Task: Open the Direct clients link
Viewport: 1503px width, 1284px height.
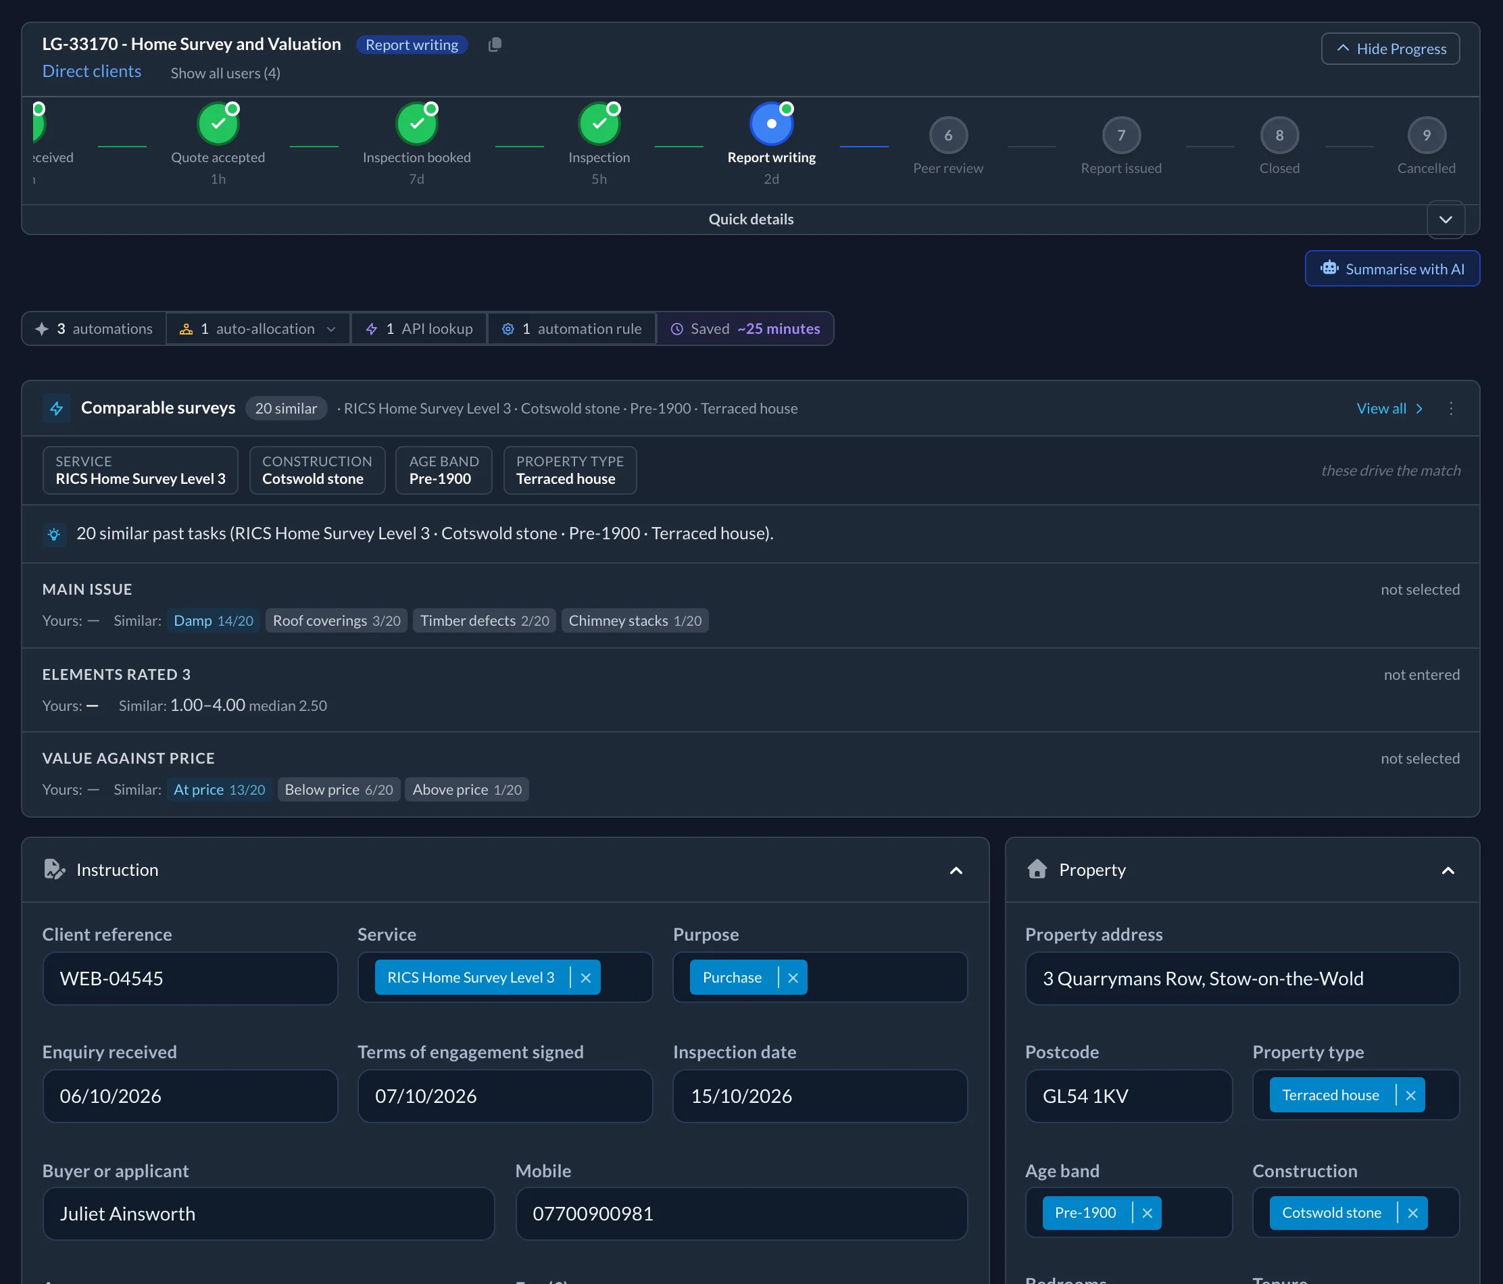Action: coord(91,71)
